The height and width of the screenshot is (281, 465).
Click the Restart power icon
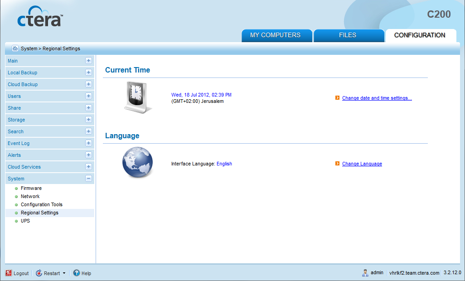point(39,273)
